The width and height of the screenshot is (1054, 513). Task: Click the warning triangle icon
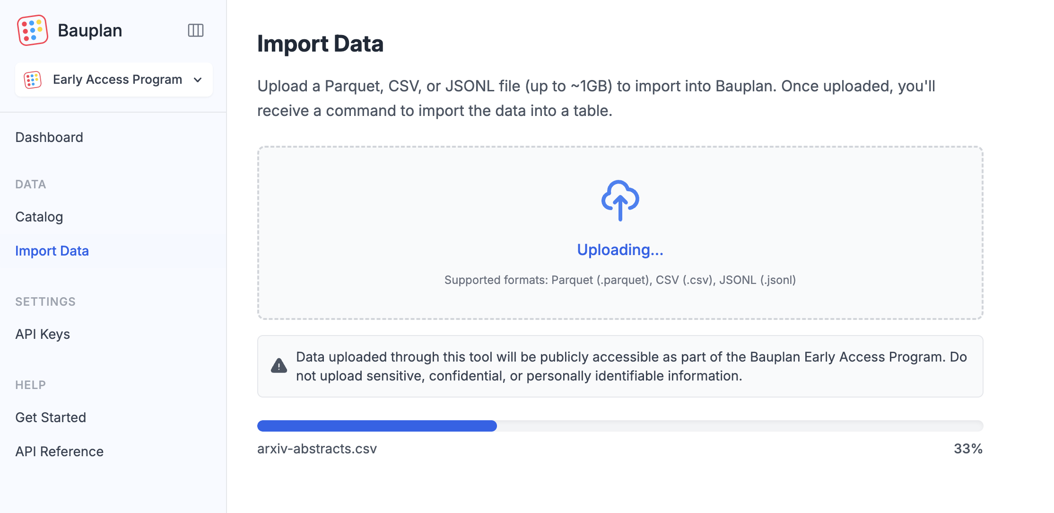coord(279,366)
